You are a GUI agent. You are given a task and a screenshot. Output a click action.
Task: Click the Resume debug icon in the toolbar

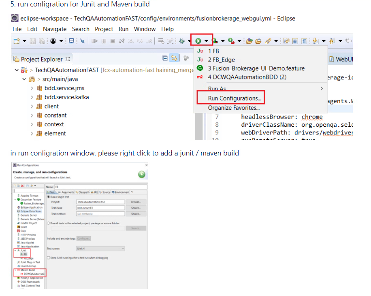point(95,41)
